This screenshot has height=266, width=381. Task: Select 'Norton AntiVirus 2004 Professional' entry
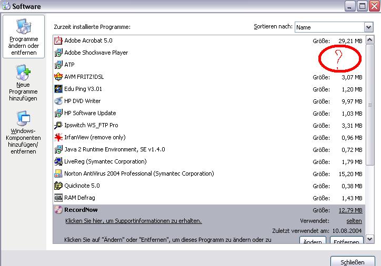209,173
